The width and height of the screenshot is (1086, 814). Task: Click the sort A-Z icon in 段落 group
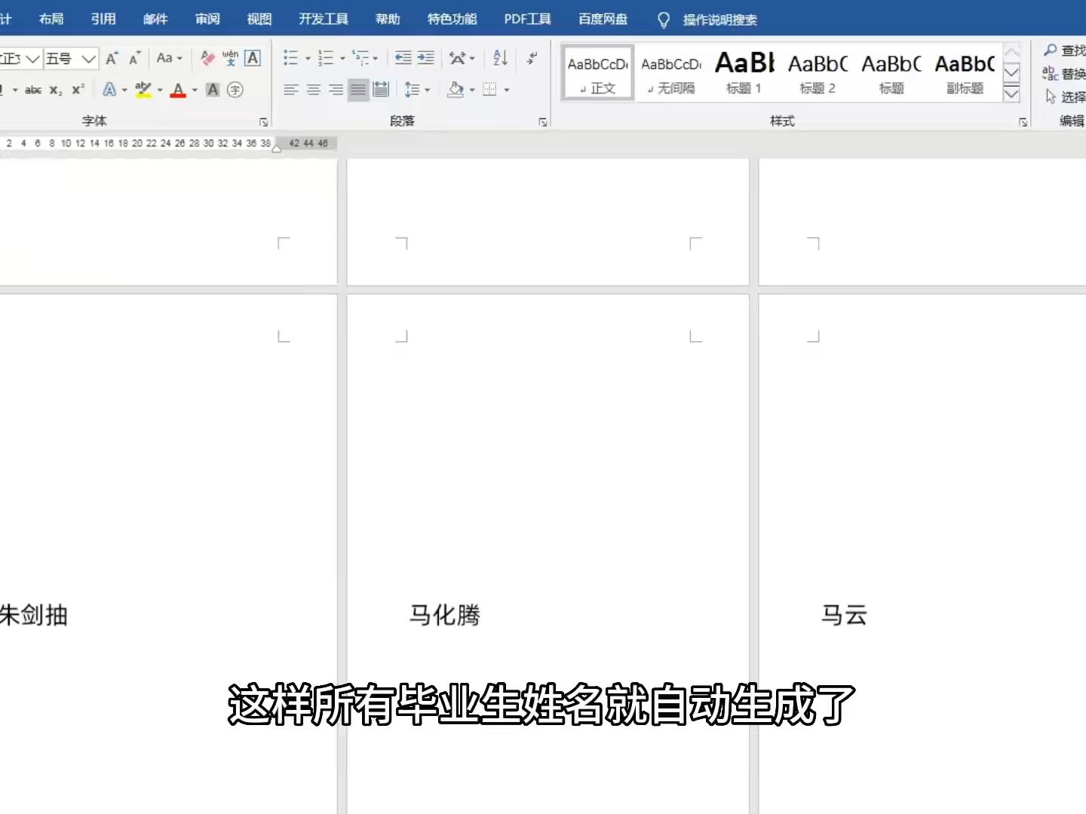click(499, 58)
